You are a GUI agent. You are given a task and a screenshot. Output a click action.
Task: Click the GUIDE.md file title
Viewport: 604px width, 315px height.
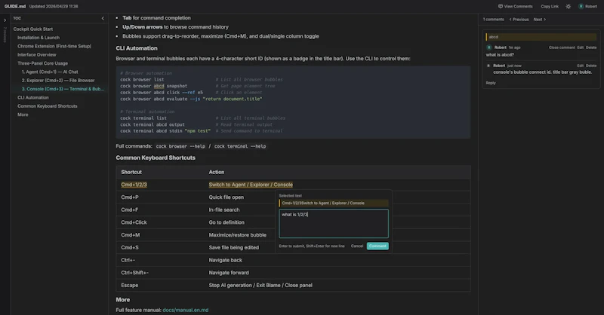point(15,7)
